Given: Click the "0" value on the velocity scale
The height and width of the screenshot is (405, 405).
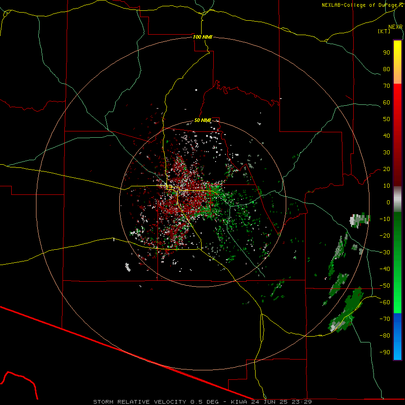Looking at the screenshot, I should [388, 202].
